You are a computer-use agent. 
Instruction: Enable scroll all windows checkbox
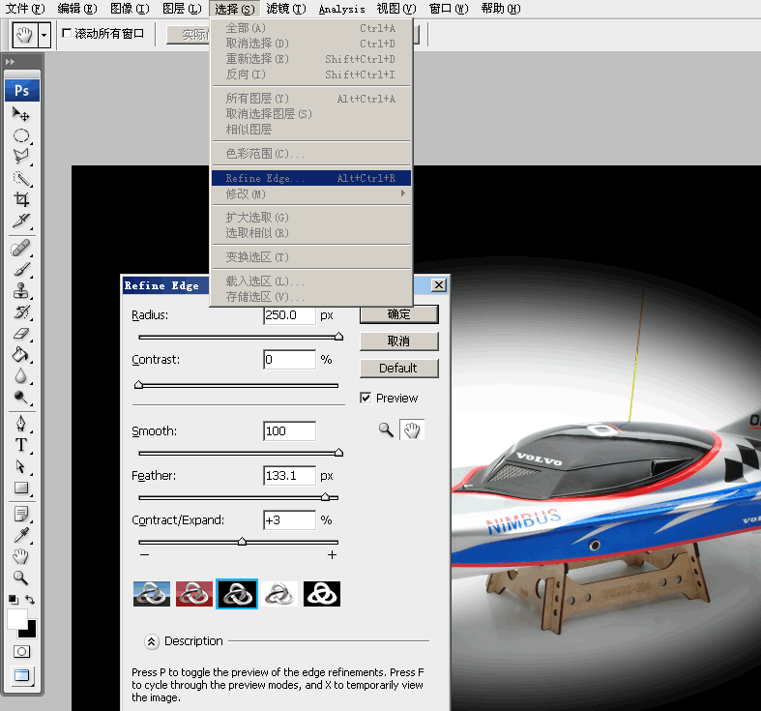(67, 33)
